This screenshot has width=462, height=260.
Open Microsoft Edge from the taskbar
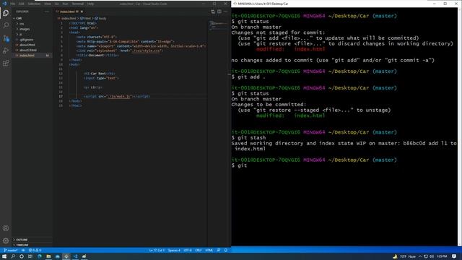pos(40,256)
